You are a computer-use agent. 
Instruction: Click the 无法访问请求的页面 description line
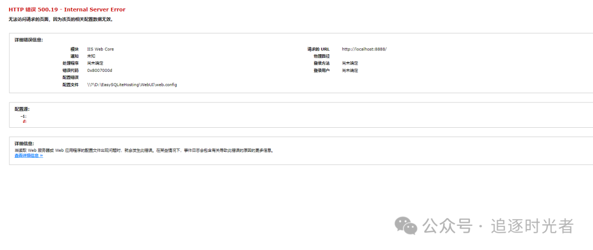[61, 19]
